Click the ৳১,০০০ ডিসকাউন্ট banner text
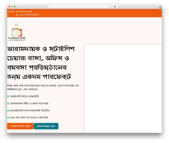This screenshot has width=169, height=143. click(27, 15)
